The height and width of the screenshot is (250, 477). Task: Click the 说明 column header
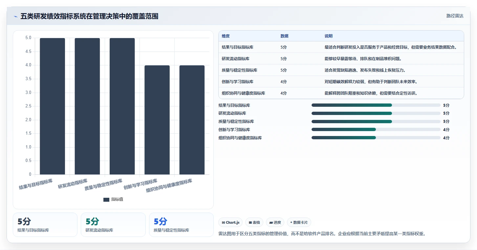pos(329,36)
